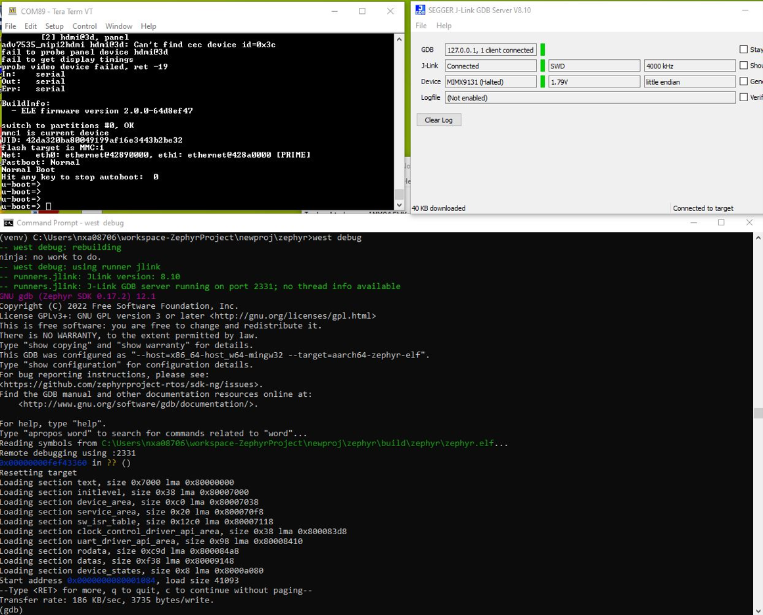Open Setup menu in Tera Term
This screenshot has width=763, height=615.
click(x=54, y=26)
